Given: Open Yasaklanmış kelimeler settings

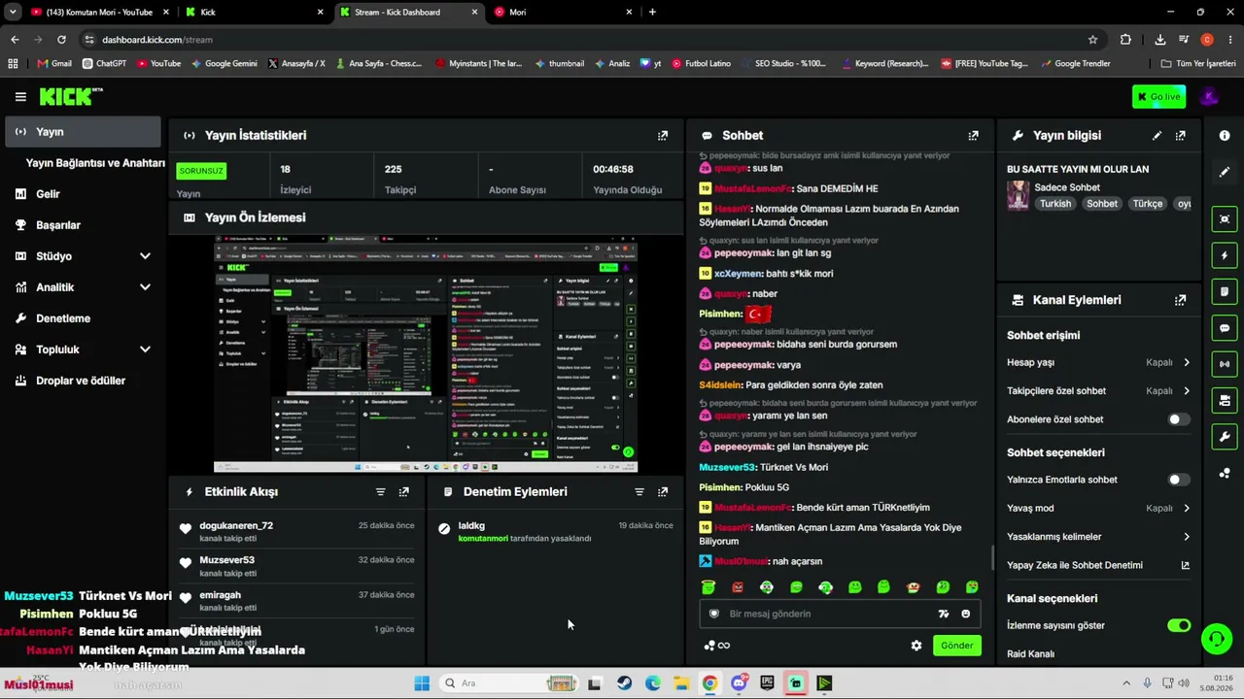Looking at the screenshot, I should point(1098,537).
